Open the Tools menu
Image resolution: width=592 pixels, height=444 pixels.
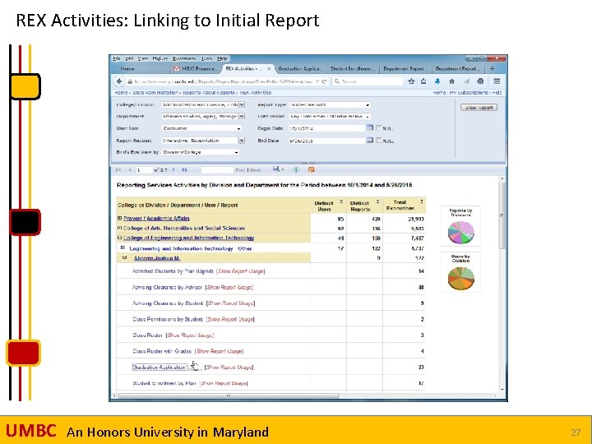tap(207, 58)
